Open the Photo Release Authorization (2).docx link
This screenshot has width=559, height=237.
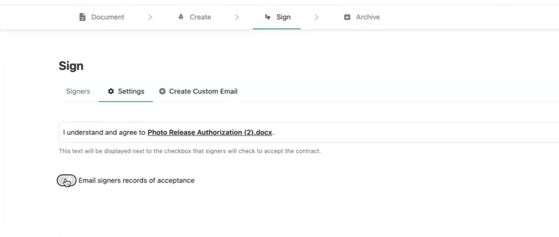coord(210,132)
